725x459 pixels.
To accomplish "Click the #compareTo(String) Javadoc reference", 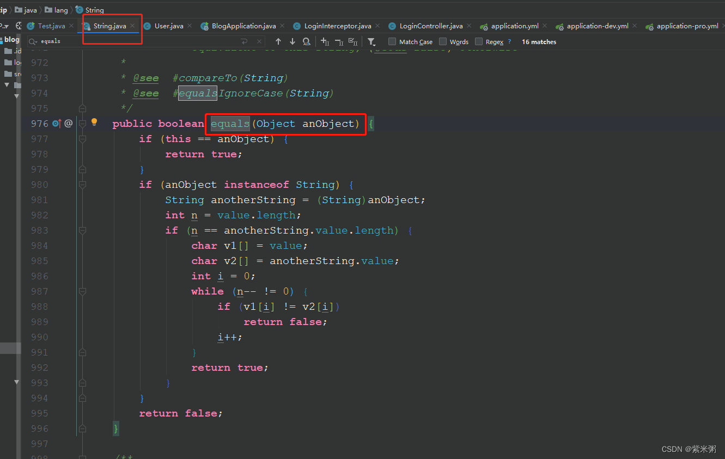I will 230,78.
